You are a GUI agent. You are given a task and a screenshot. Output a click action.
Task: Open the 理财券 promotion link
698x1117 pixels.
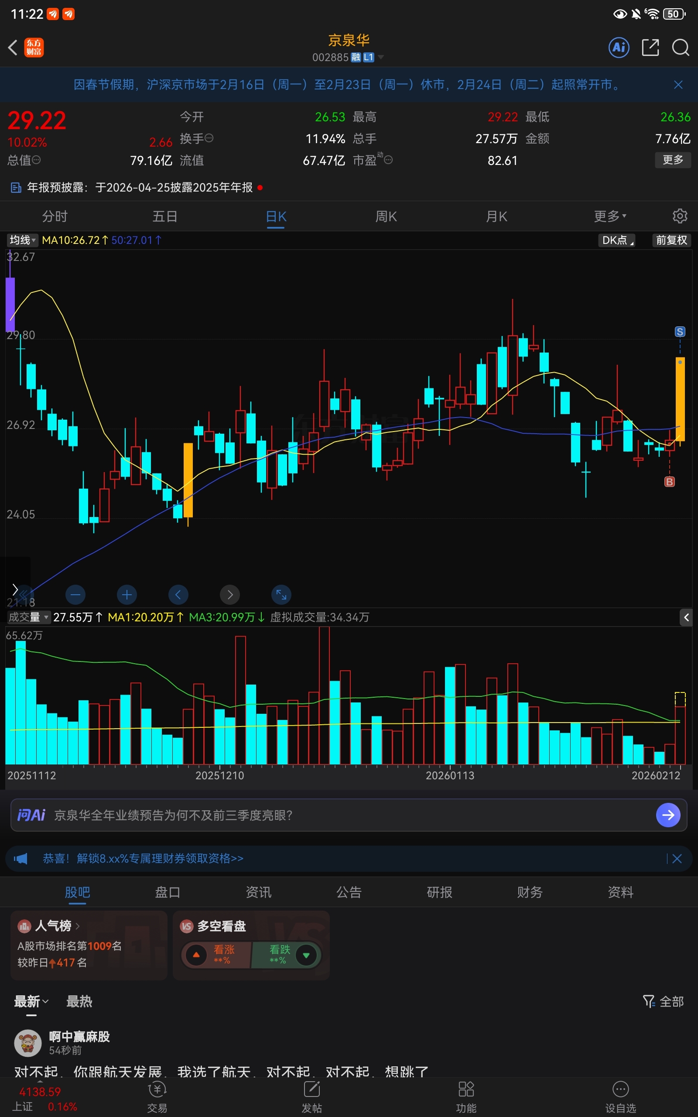click(143, 859)
